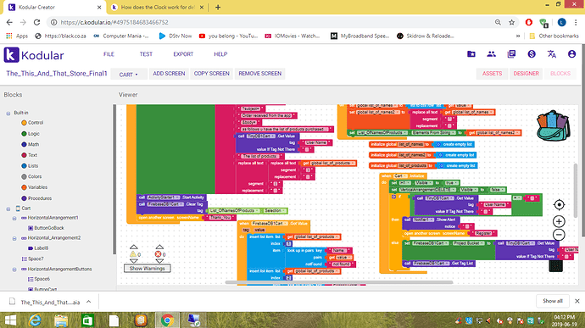The image size is (585, 328).
Task: Open the ASSETS view
Action: pyautogui.click(x=492, y=74)
